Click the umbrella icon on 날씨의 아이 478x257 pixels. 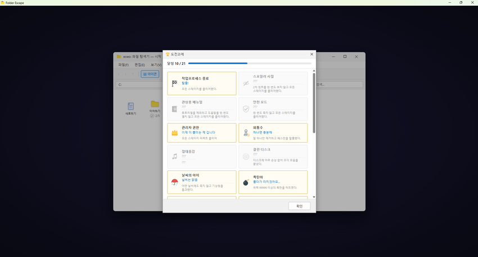click(x=174, y=182)
